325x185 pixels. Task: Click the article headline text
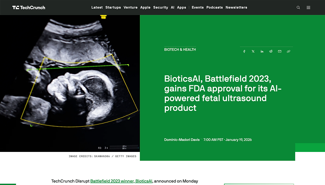coord(223,93)
